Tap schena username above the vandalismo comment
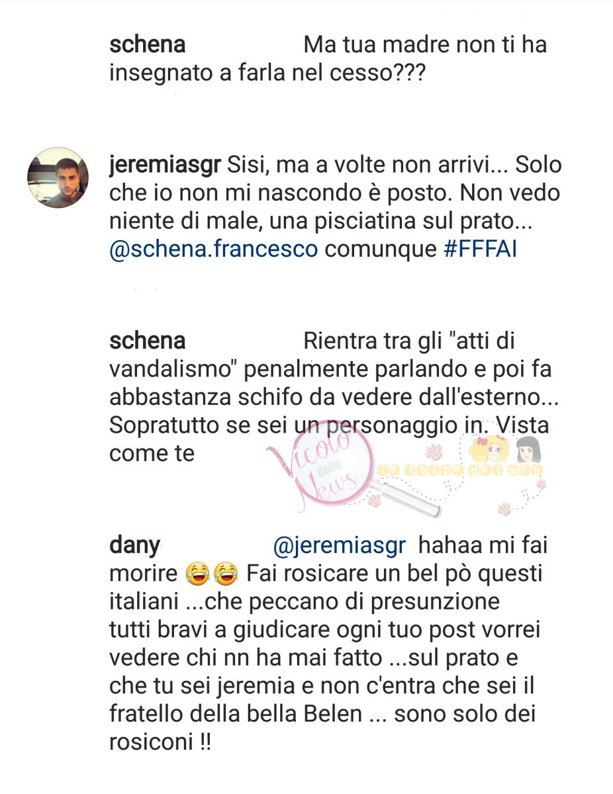Viewport: 613px width, 794px height. pos(147,341)
